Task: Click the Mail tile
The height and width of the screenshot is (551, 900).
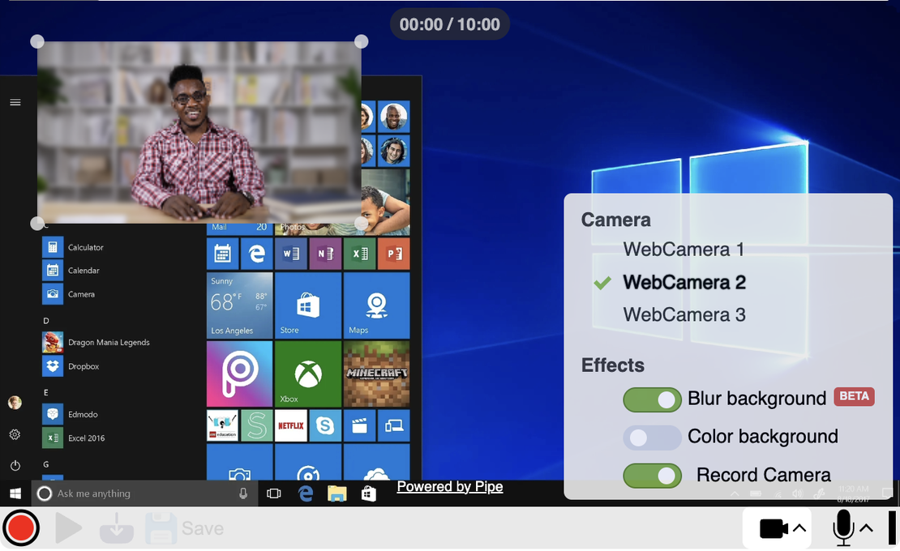Action: coord(239,229)
